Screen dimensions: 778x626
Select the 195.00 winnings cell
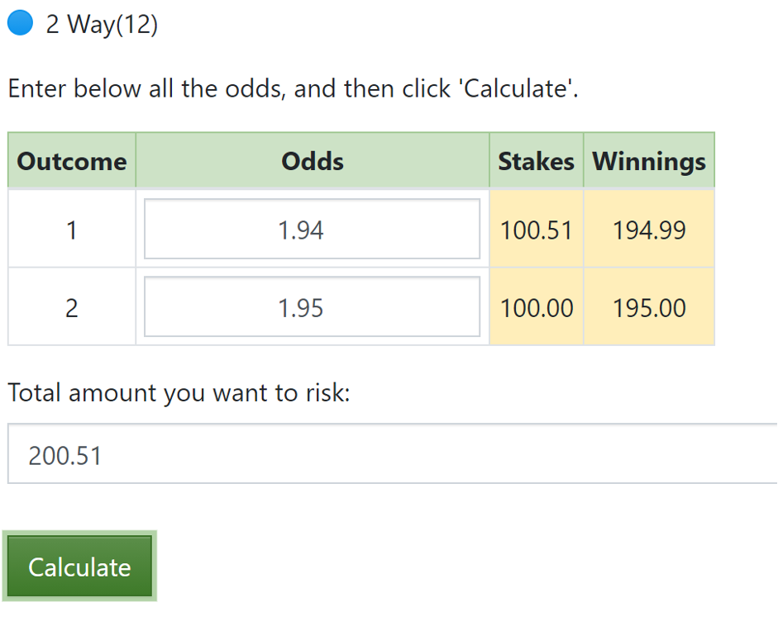649,308
